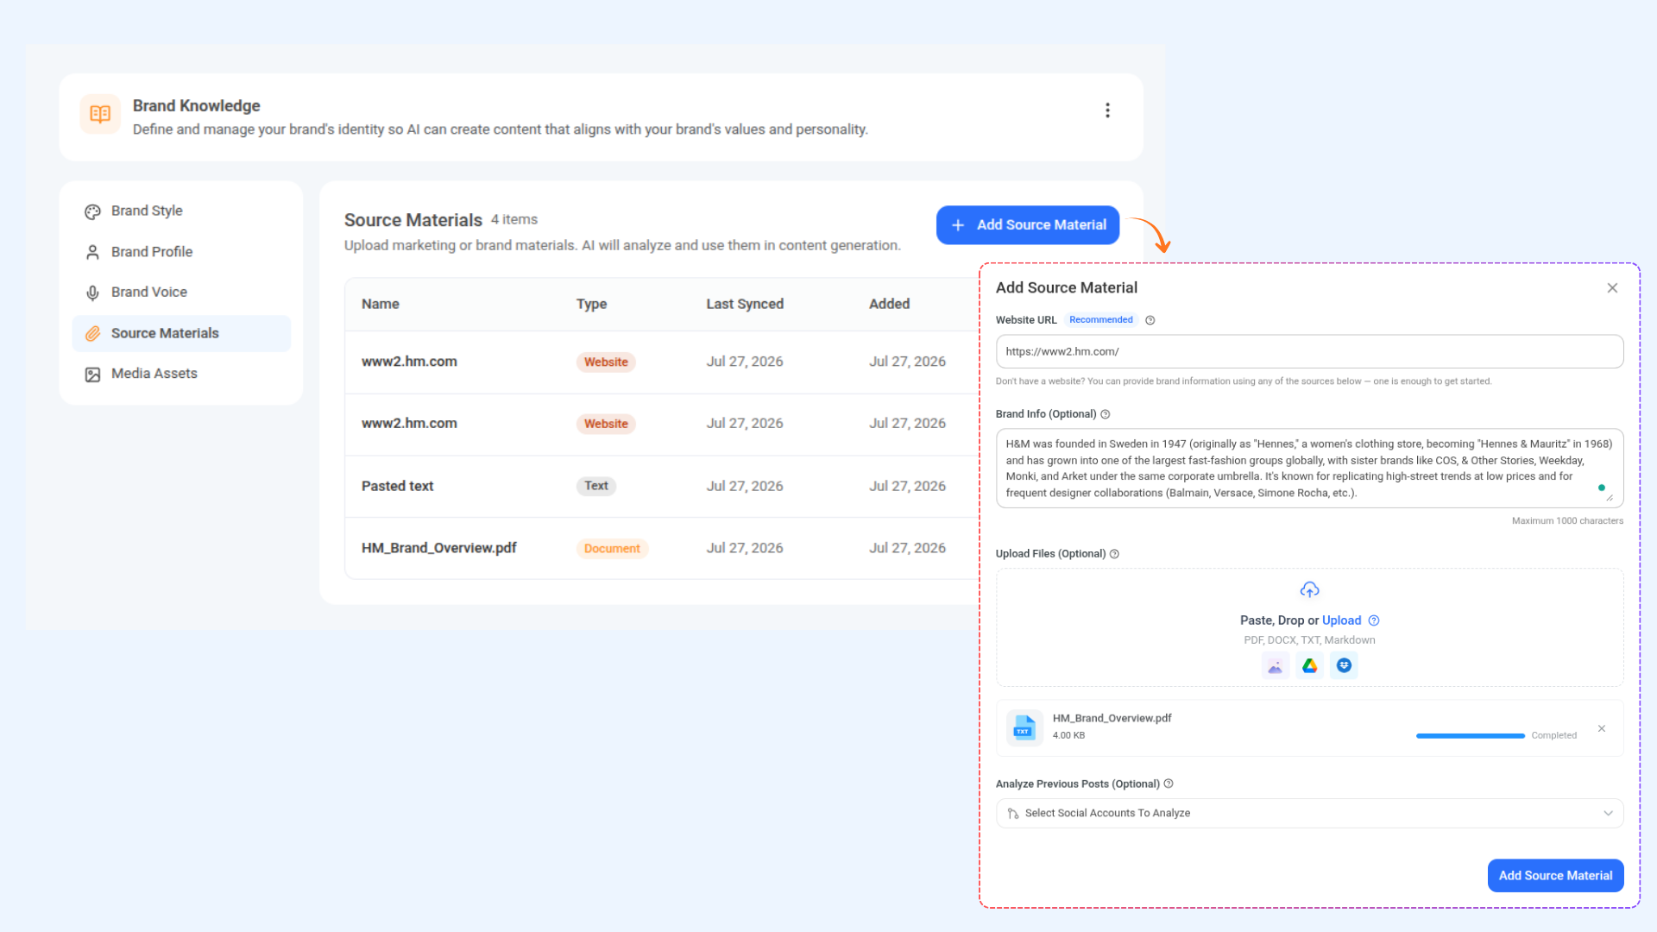
Task: Click the help icon beside the Upload link
Action: 1374,620
